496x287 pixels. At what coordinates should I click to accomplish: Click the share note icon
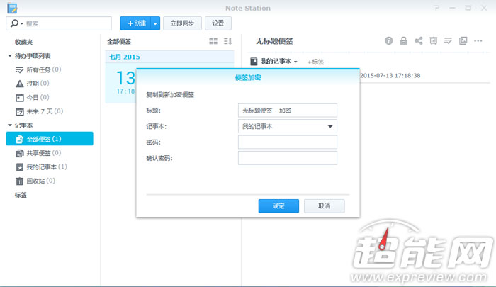pos(419,40)
